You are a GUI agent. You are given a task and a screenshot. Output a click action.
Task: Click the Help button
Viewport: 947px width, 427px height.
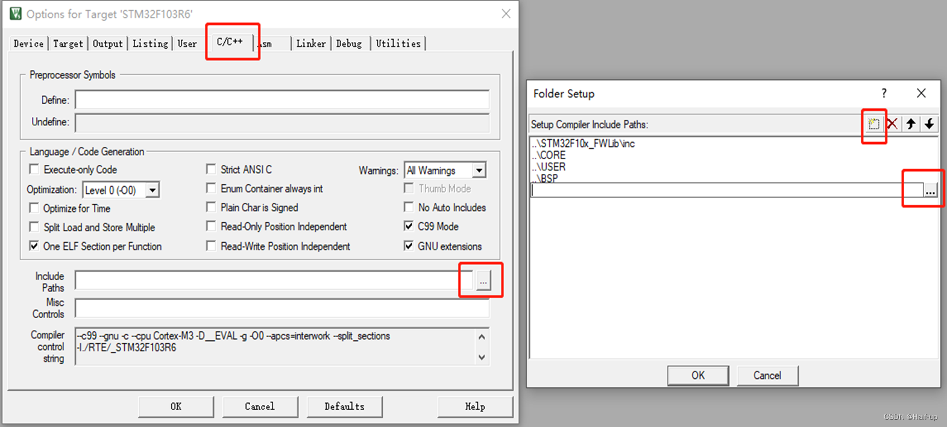[475, 407]
